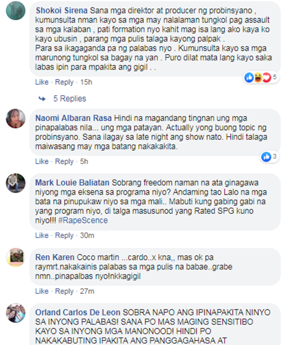This screenshot has height=345, width=299.
Task: Open the Ren Karen name link
Action: [55, 257]
